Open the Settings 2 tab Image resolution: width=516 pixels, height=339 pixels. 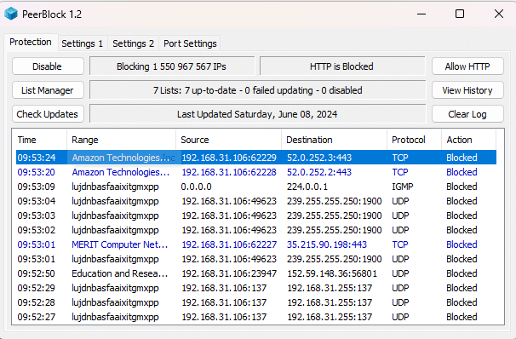click(x=134, y=43)
